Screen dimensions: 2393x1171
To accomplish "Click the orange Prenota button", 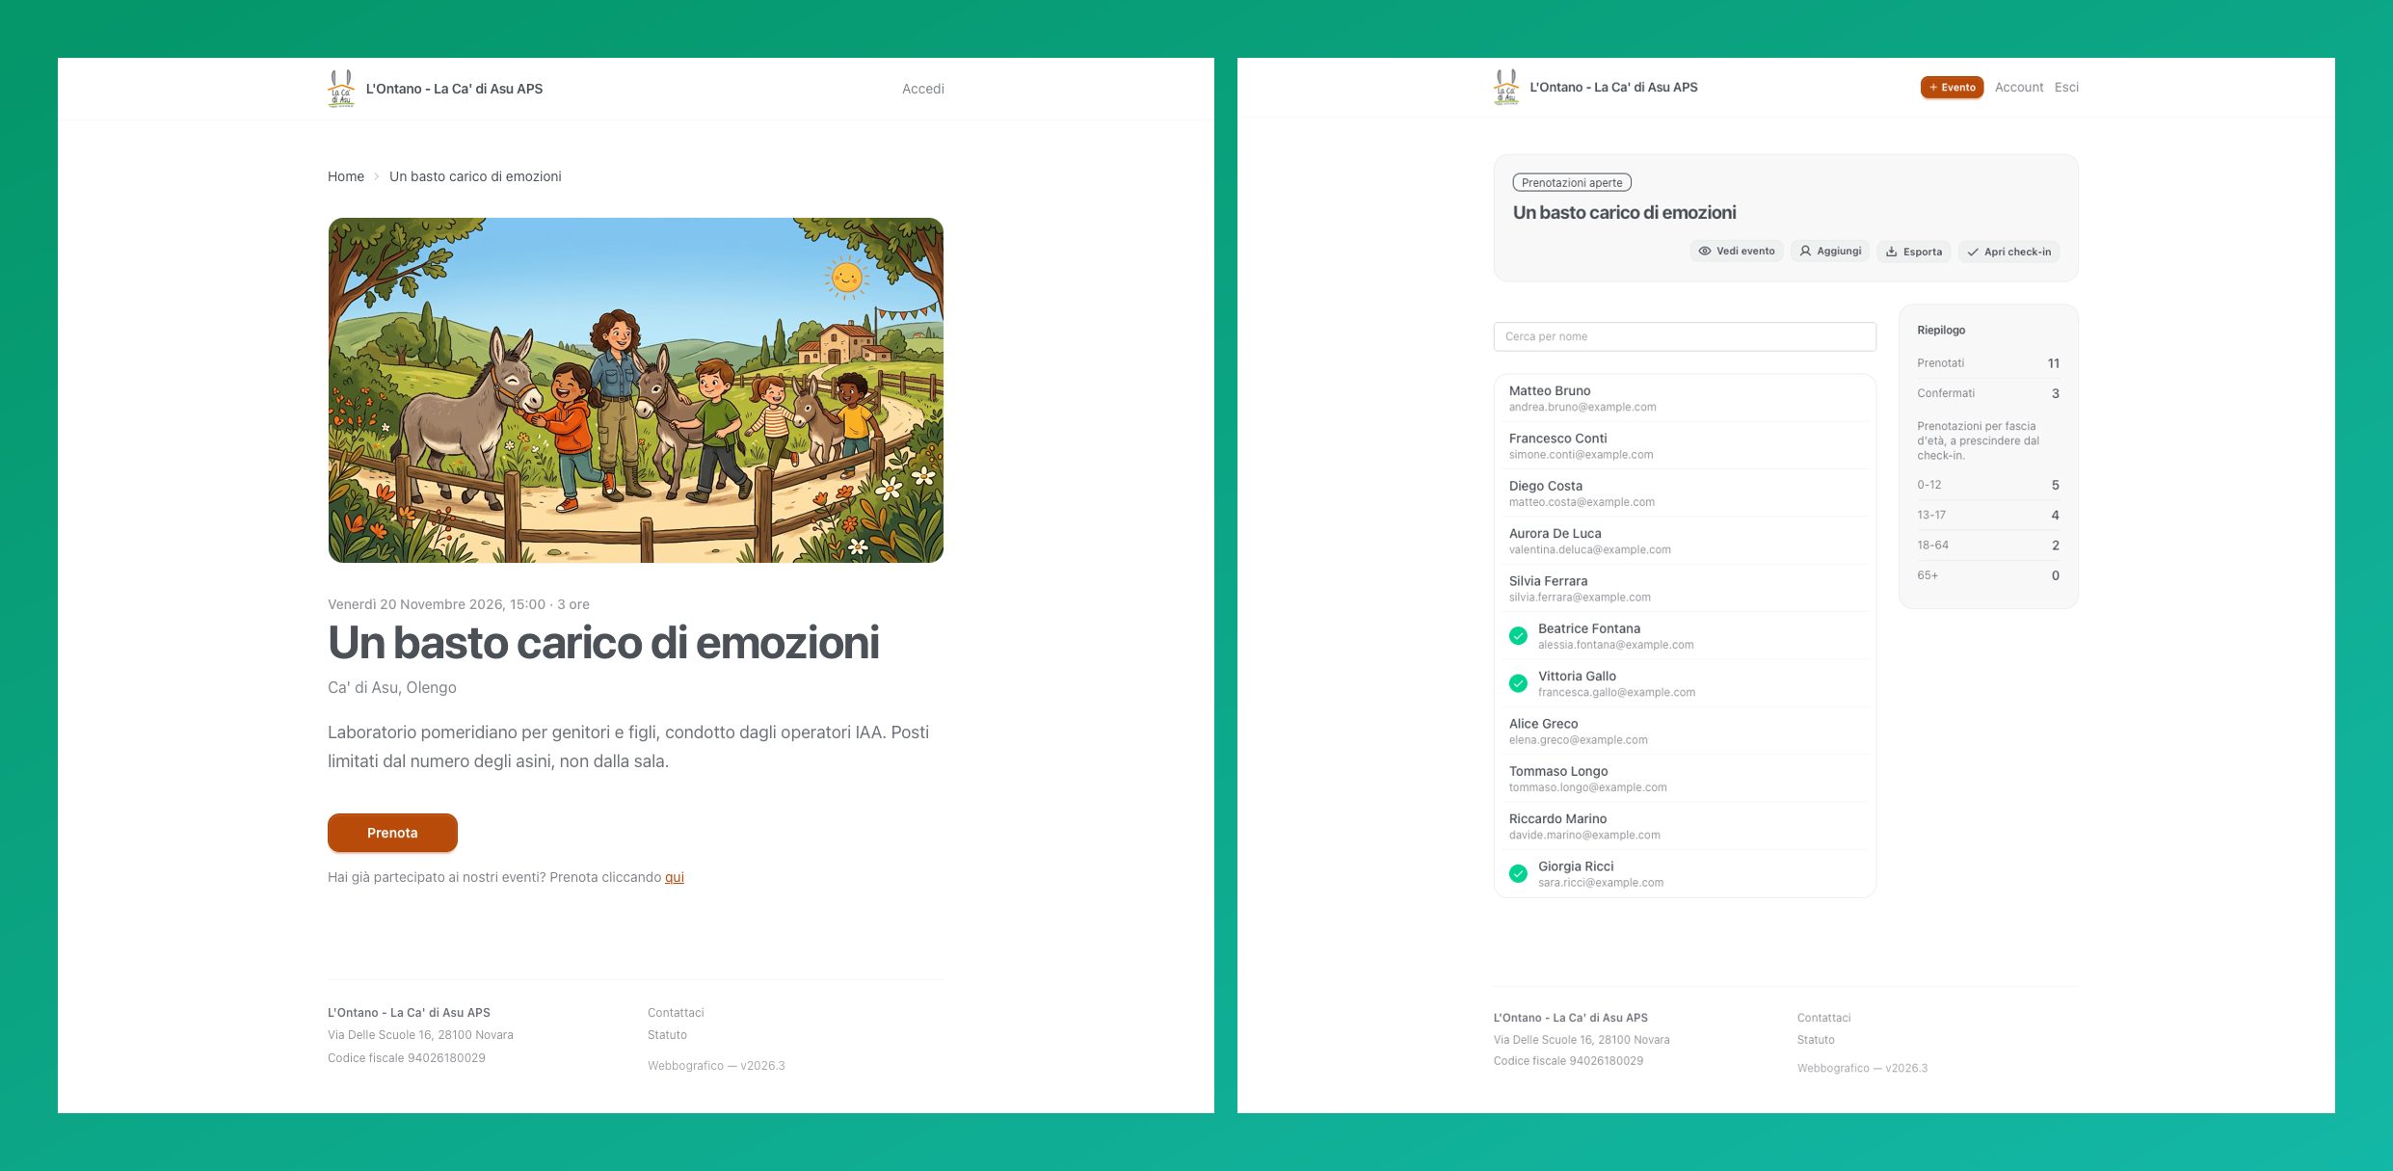I will point(392,833).
